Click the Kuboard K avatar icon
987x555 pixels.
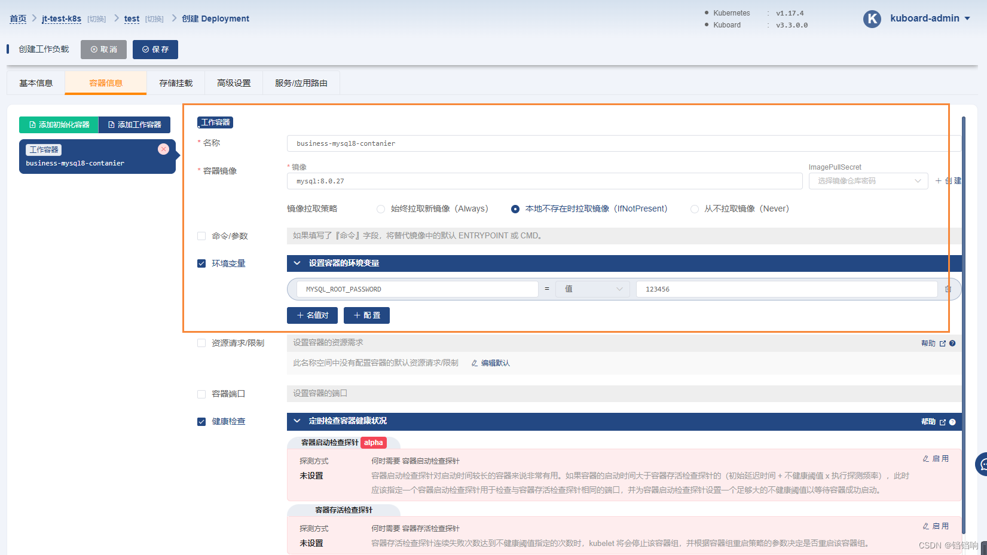[x=872, y=19]
